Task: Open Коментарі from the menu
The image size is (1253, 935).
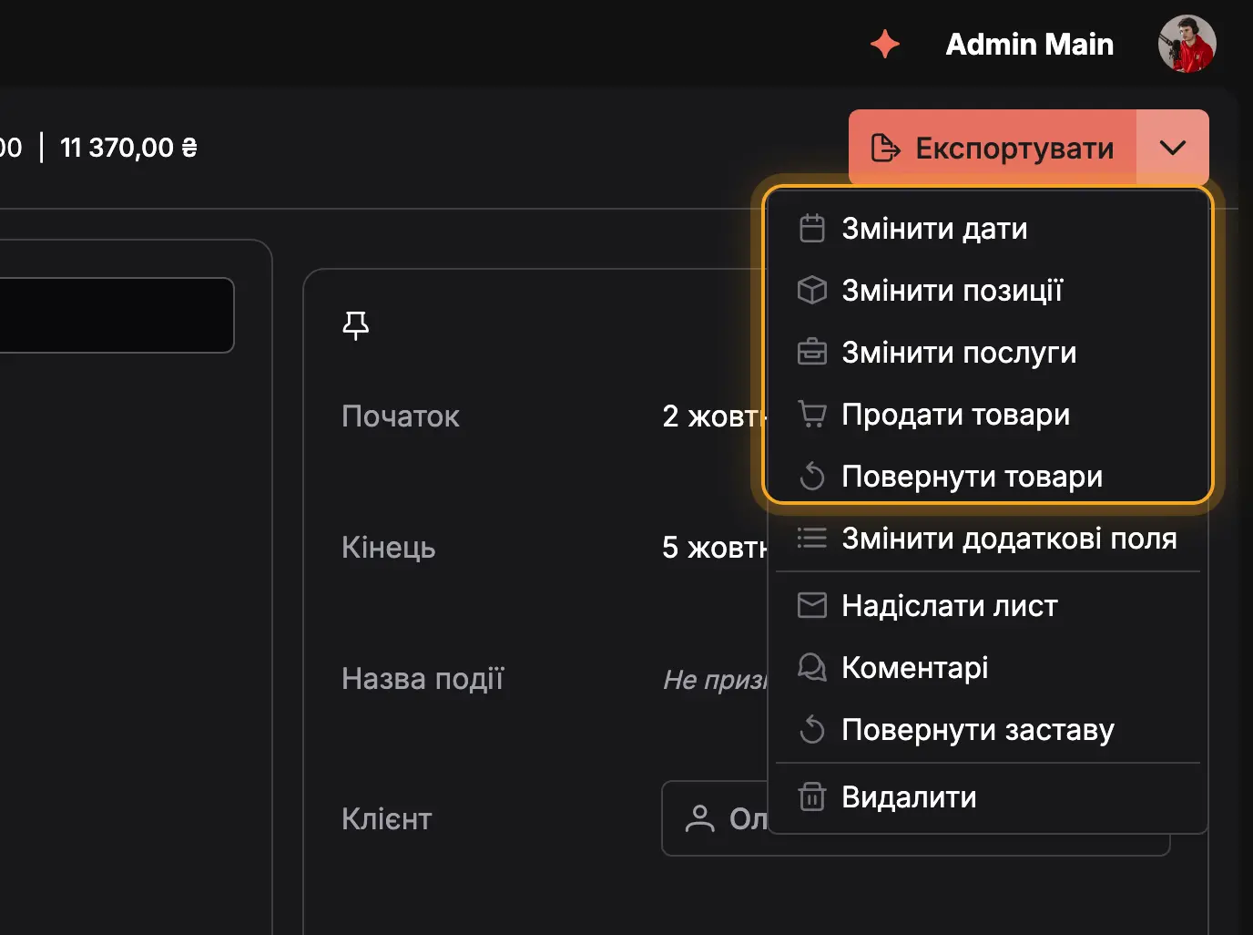Action: point(988,667)
